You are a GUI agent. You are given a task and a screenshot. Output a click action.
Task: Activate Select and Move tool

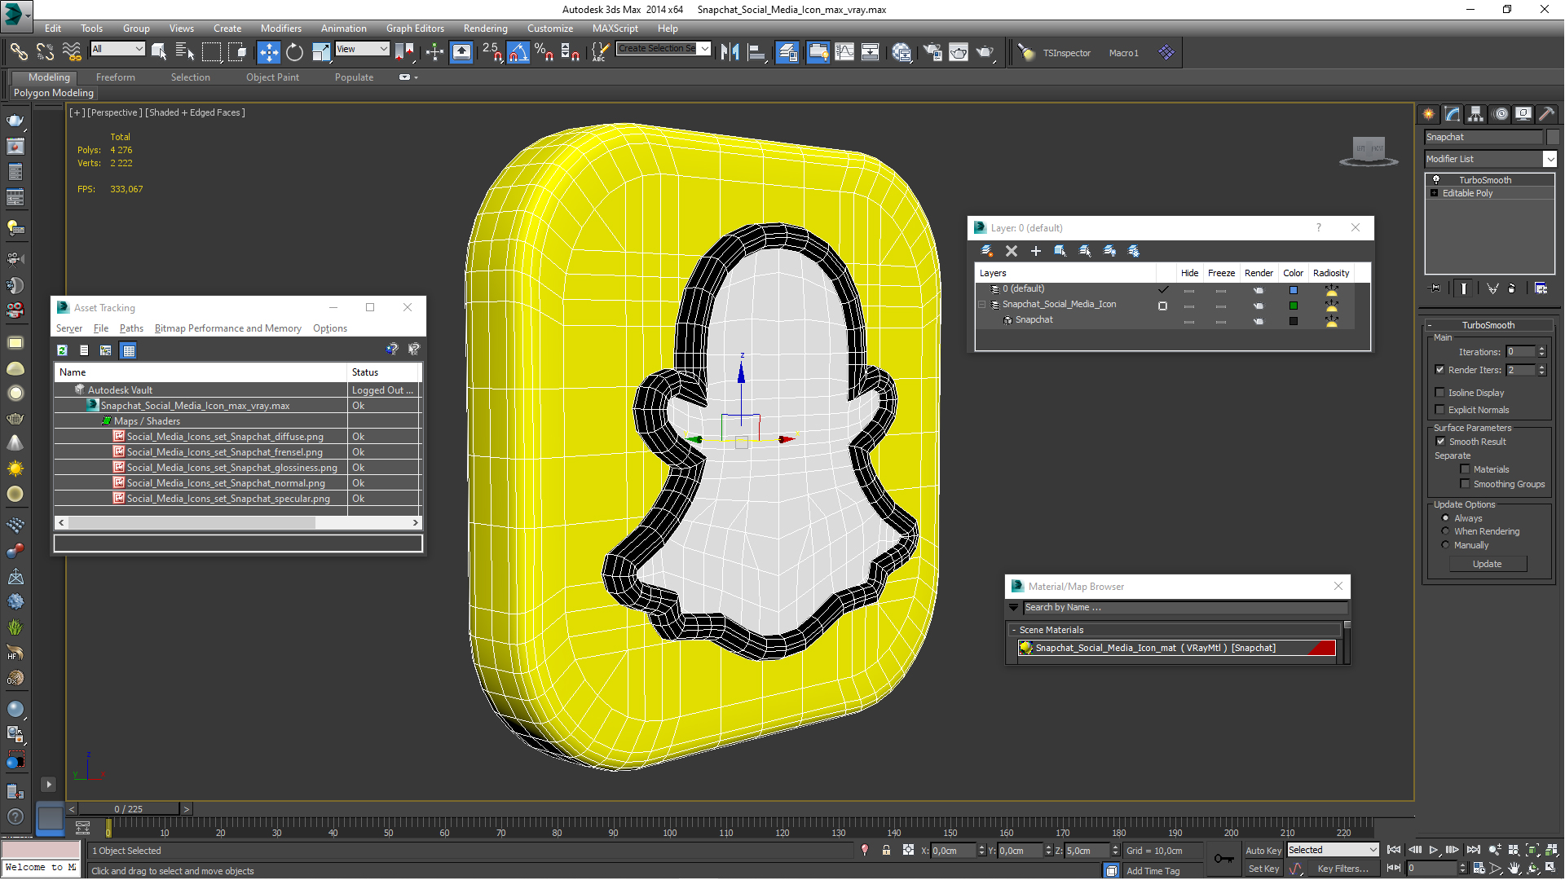pos(268,52)
